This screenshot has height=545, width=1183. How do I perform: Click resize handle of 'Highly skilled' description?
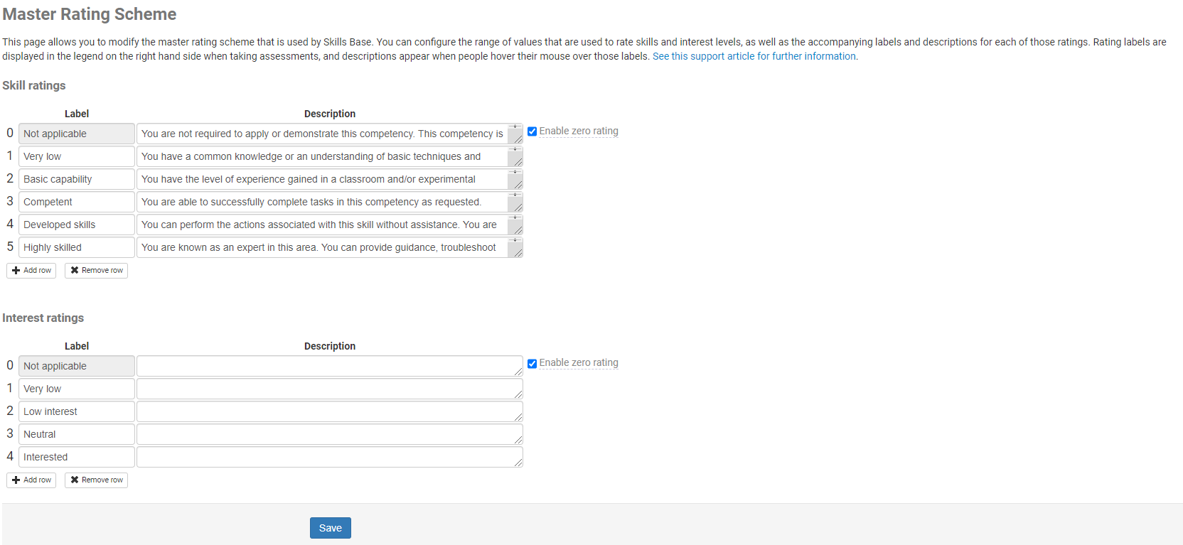(519, 253)
